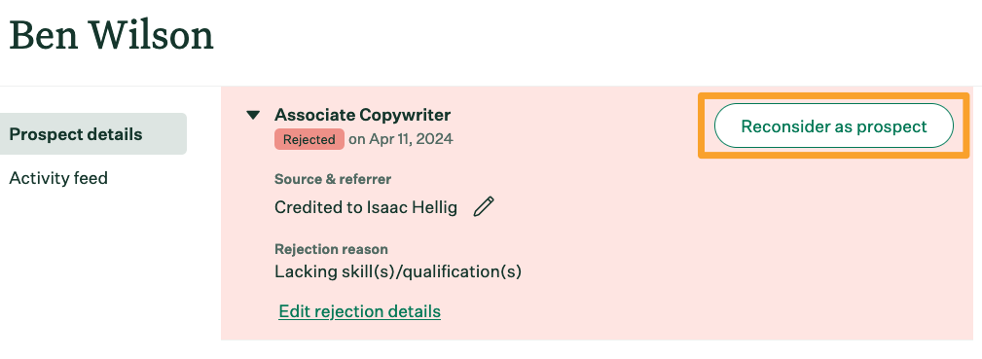Screen dimensions: 982x359
Task: Select the Lacking skill(s)/qualification(s) reason text
Action: click(x=398, y=271)
